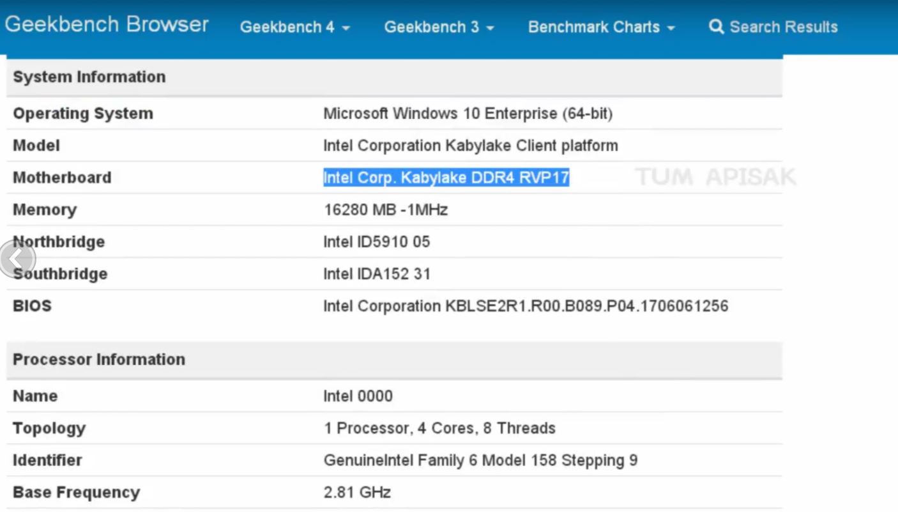This screenshot has width=898, height=512.
Task: Click the 16280 MB memory value
Action: (x=385, y=210)
